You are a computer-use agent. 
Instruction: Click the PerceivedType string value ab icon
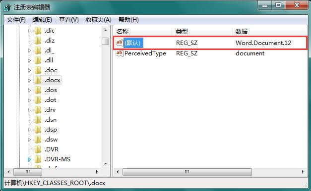click(x=120, y=53)
